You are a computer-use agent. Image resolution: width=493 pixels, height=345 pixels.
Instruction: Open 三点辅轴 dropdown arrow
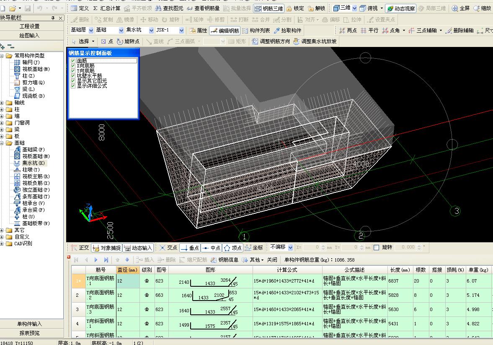(x=441, y=31)
